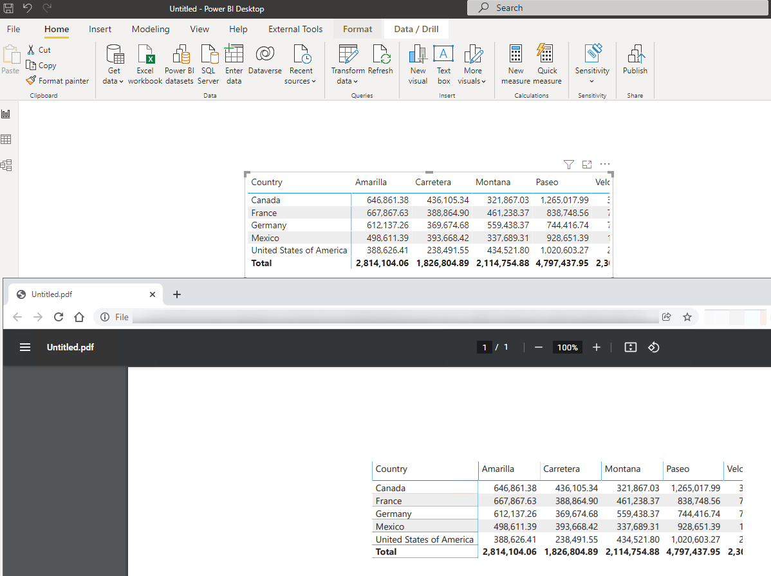Open the File menu
The width and height of the screenshot is (771, 576).
point(14,29)
